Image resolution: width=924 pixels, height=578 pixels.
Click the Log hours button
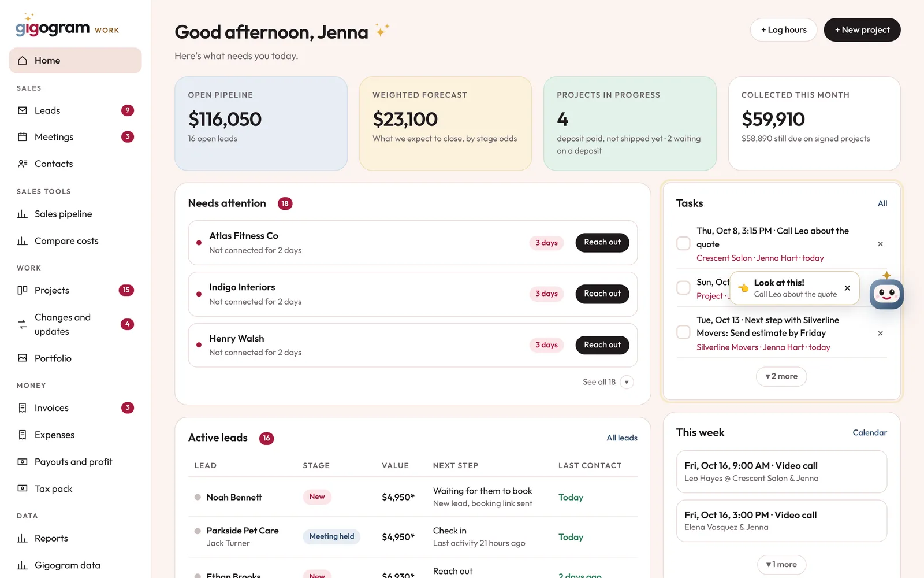pos(784,30)
